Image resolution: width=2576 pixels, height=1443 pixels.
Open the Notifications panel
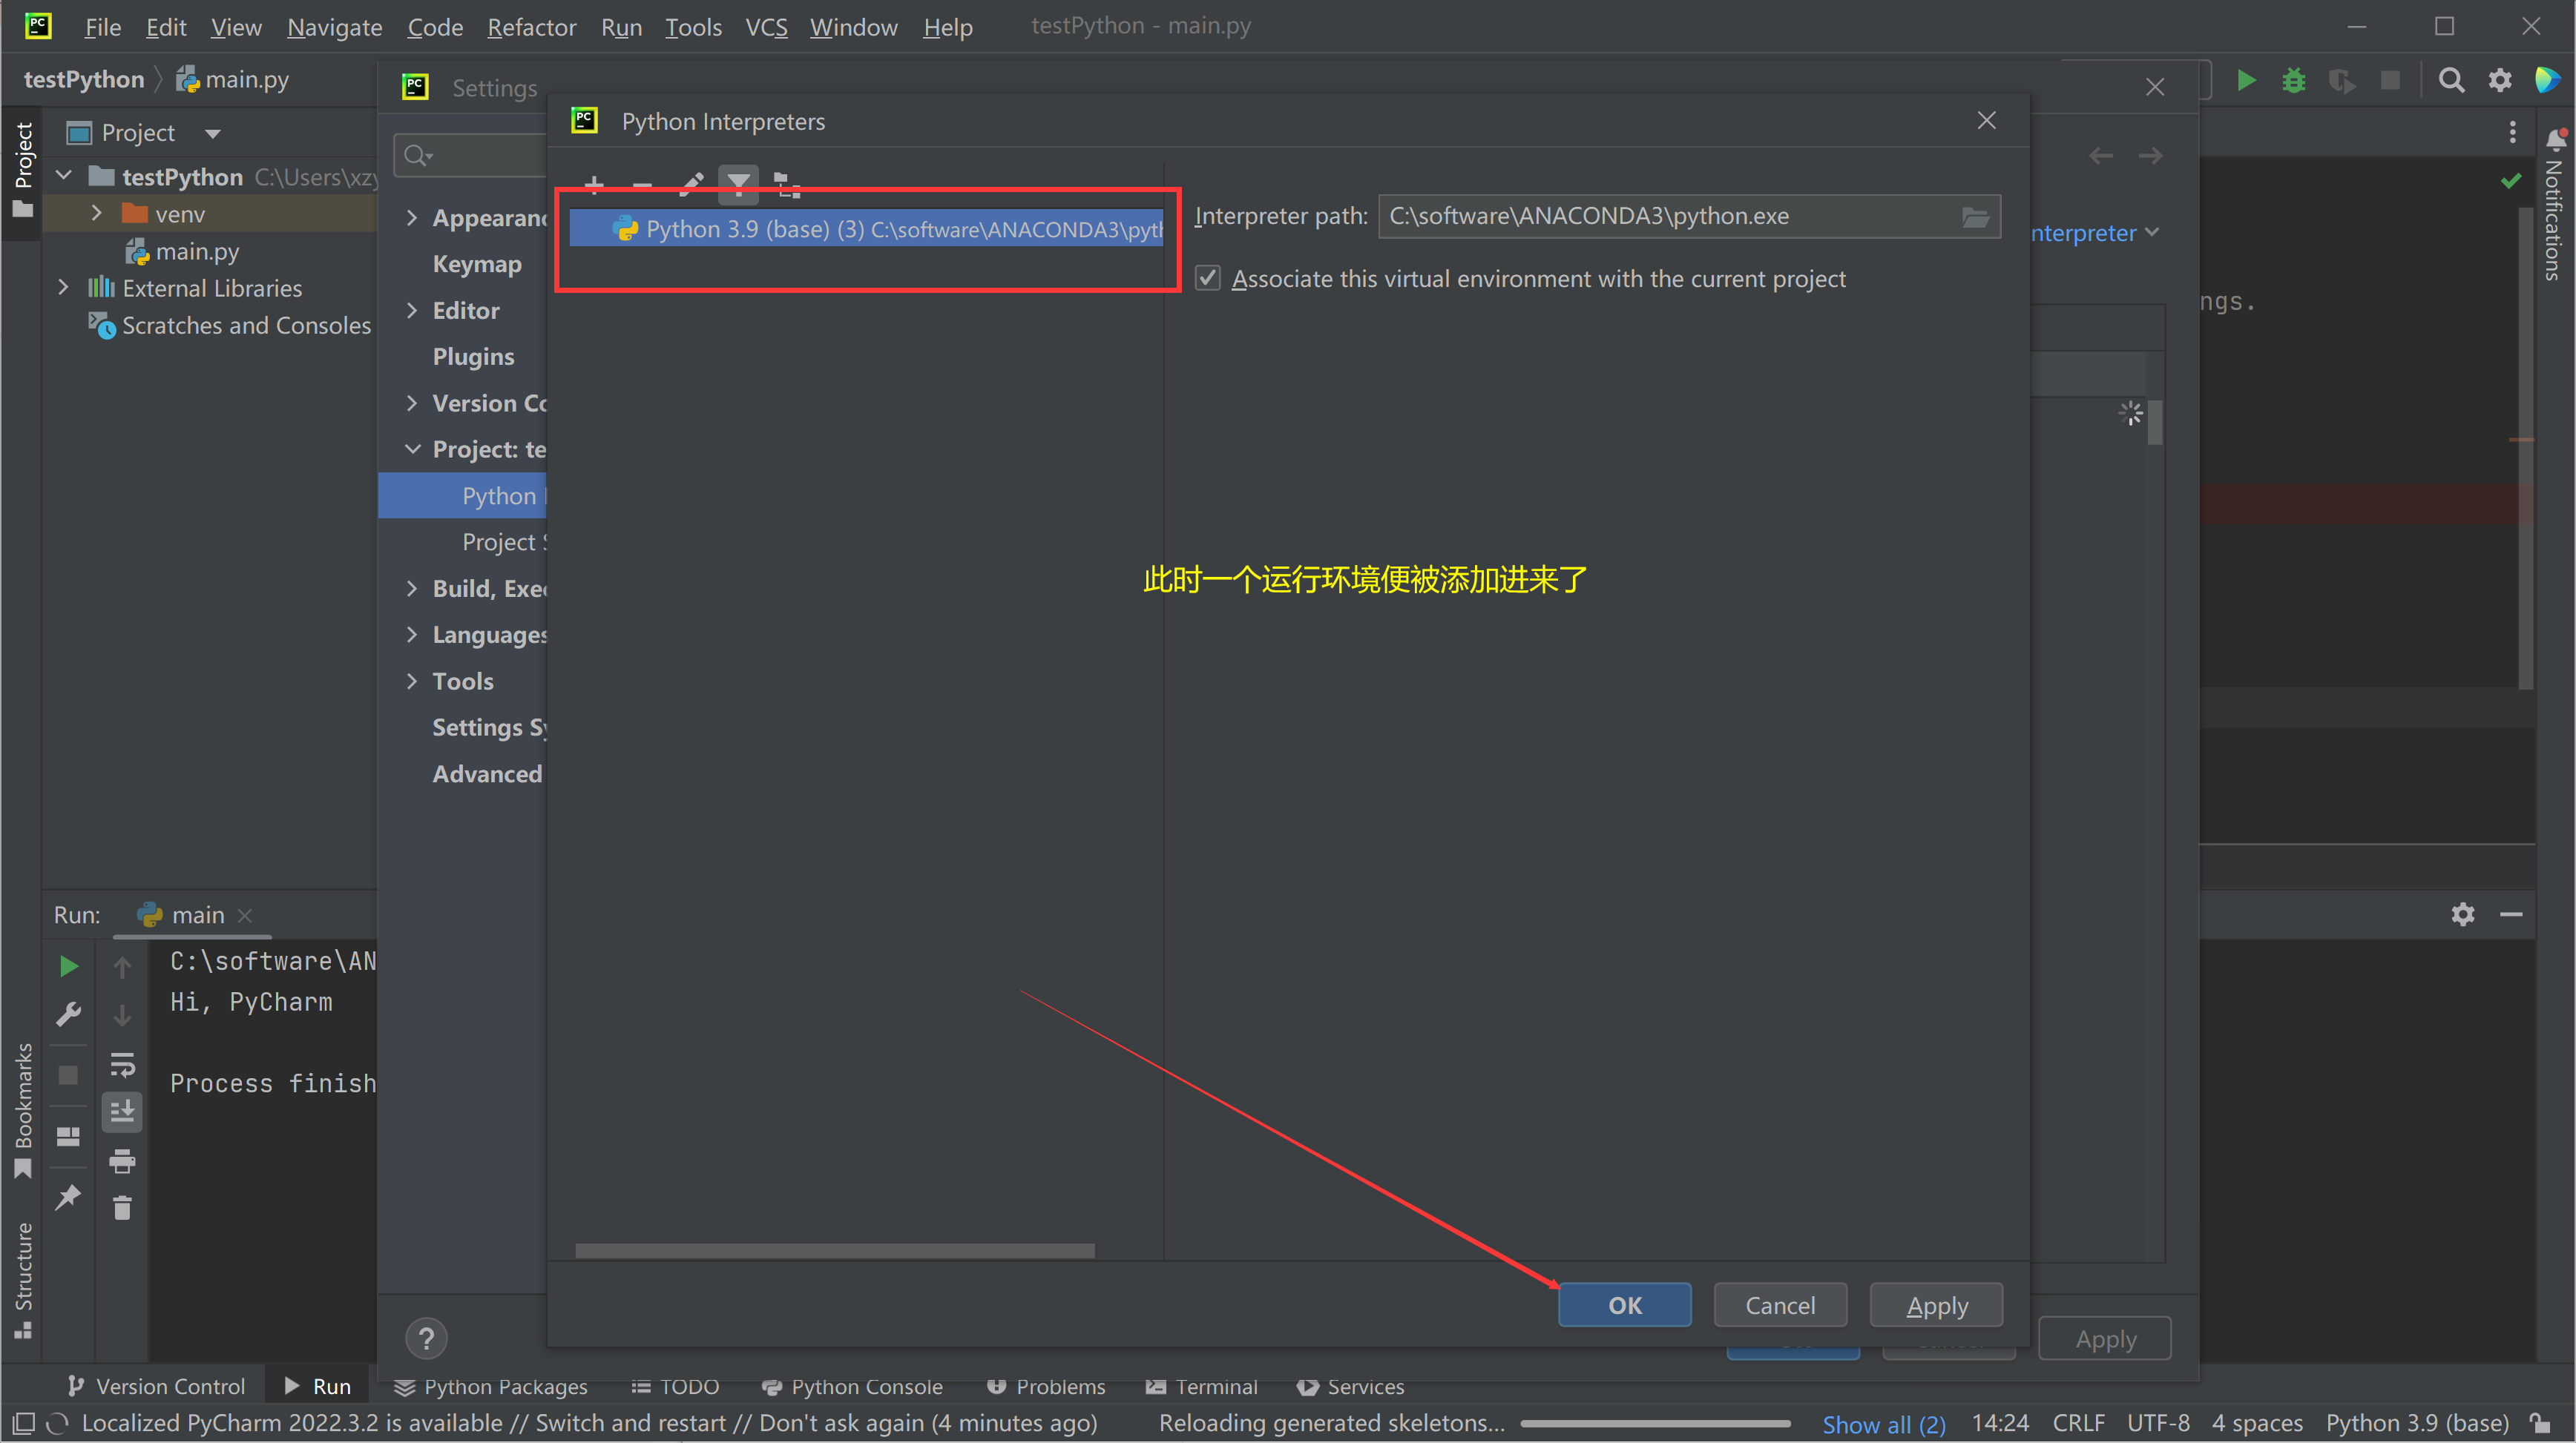2555,205
